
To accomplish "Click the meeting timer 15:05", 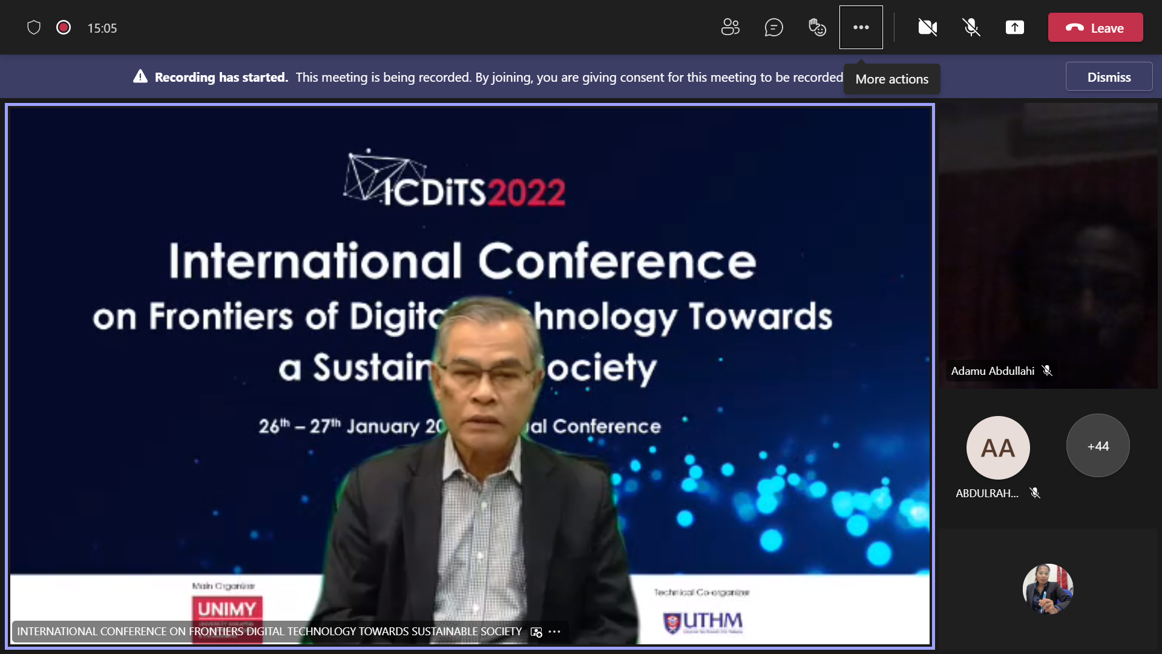I will [102, 28].
